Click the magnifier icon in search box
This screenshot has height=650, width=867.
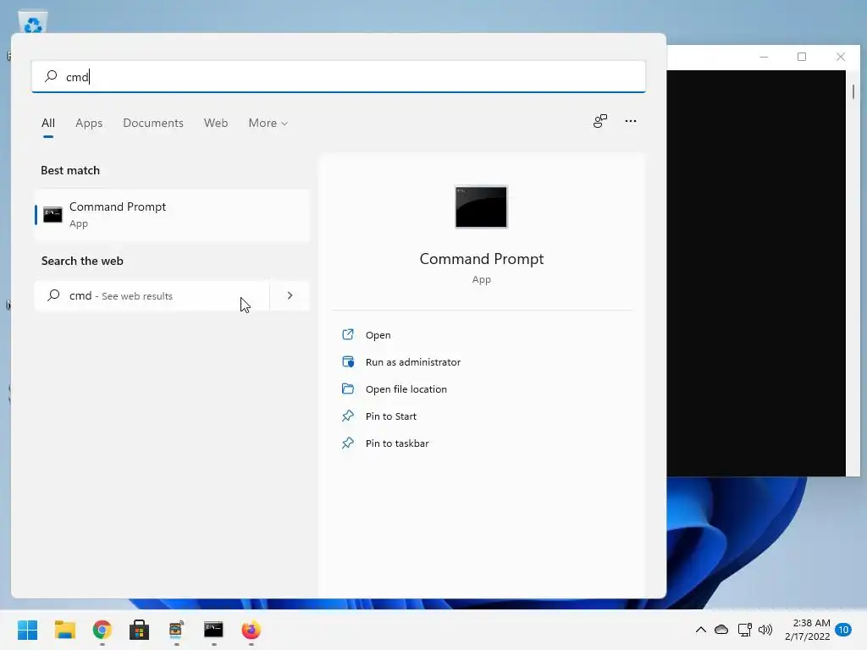pyautogui.click(x=51, y=76)
